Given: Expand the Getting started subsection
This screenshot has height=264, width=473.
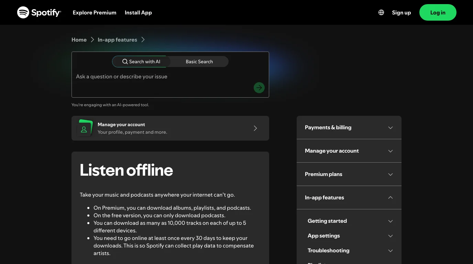Looking at the screenshot, I should point(350,221).
